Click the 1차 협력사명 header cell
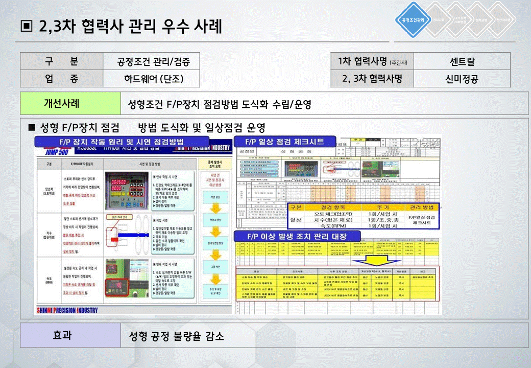 pos(372,61)
